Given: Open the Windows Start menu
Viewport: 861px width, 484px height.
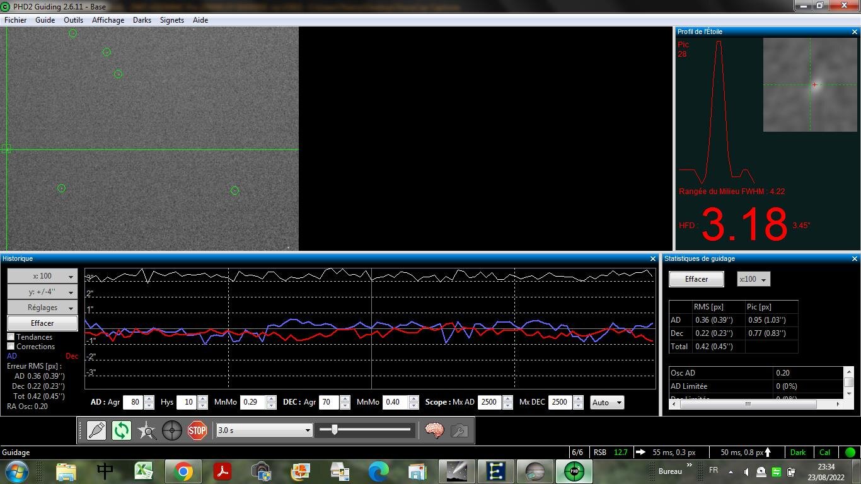Looking at the screenshot, I should [x=16, y=471].
